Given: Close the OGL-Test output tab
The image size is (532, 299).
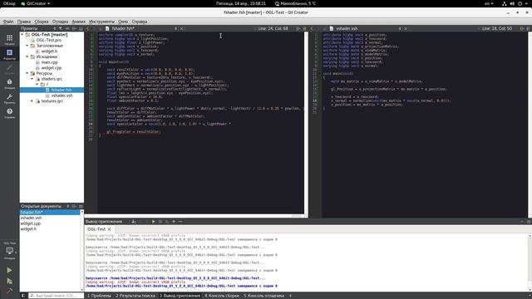Looking at the screenshot, I should (109, 229).
